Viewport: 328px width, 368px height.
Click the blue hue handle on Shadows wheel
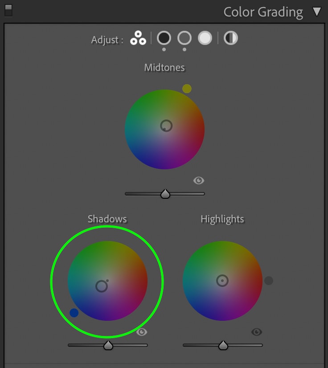click(74, 313)
